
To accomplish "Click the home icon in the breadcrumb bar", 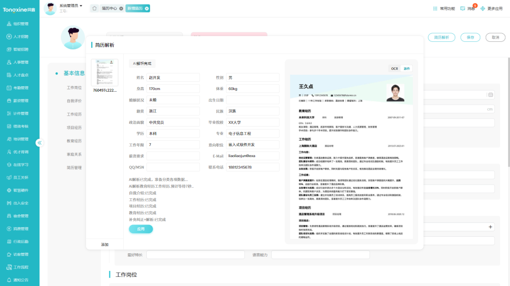I will (x=94, y=8).
